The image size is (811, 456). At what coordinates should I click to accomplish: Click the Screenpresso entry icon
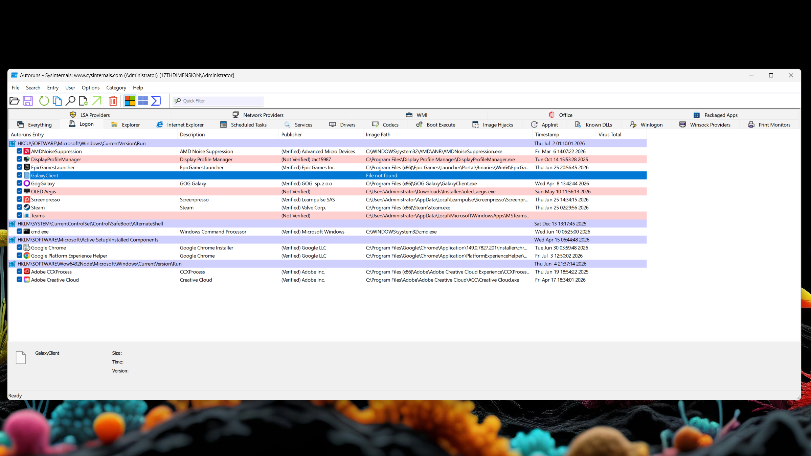(27, 199)
